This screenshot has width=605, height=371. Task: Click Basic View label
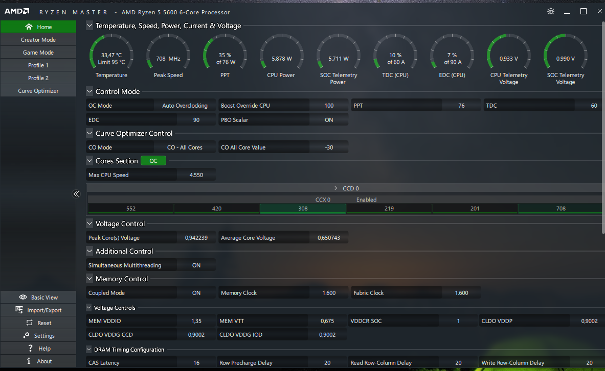tap(44, 298)
